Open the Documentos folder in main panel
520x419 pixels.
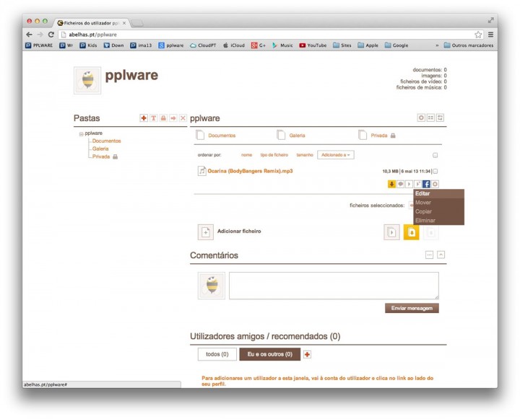click(222, 136)
